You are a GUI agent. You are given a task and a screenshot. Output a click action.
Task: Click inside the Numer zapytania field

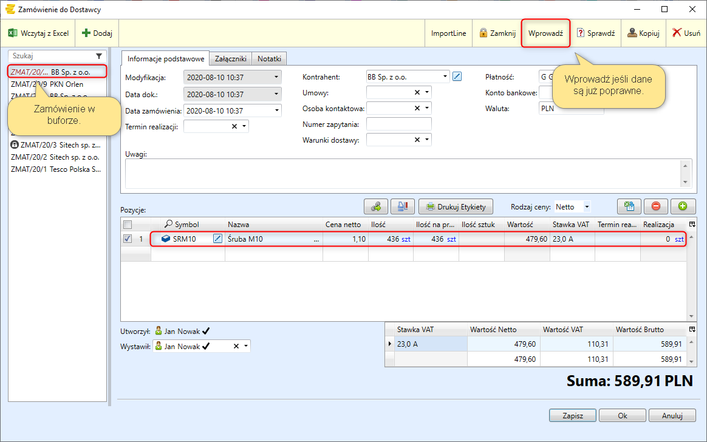398,124
